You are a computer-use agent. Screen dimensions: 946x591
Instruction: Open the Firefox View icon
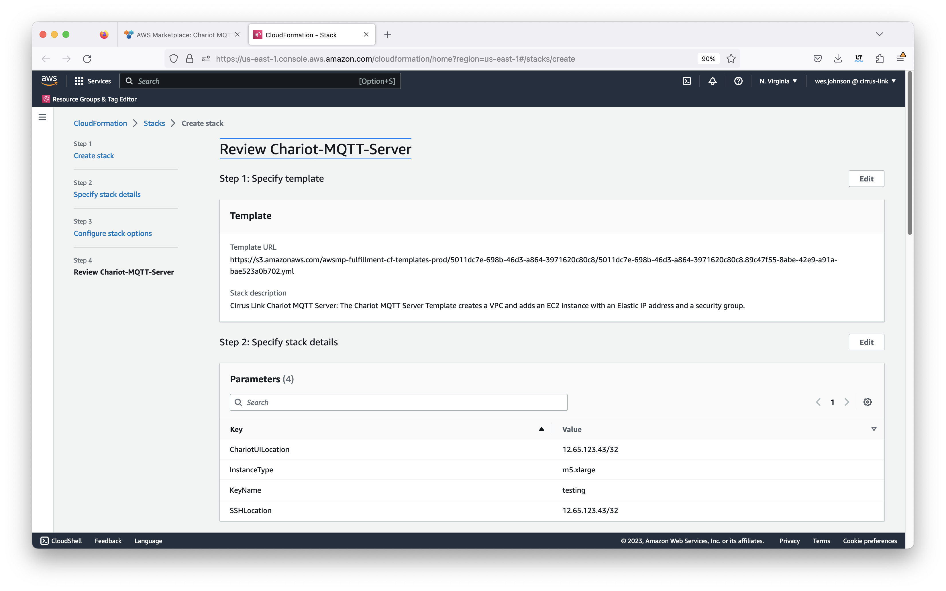pyautogui.click(x=104, y=35)
